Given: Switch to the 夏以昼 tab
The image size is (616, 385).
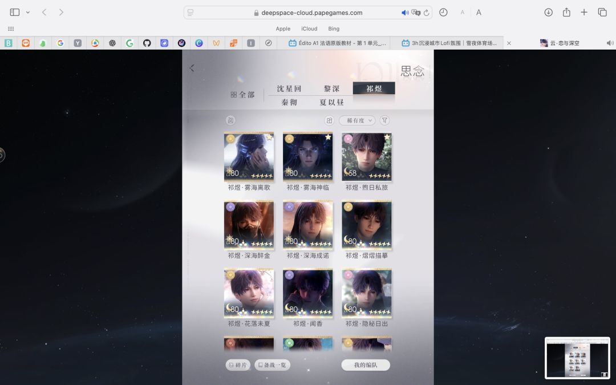Looking at the screenshot, I should [x=331, y=103].
